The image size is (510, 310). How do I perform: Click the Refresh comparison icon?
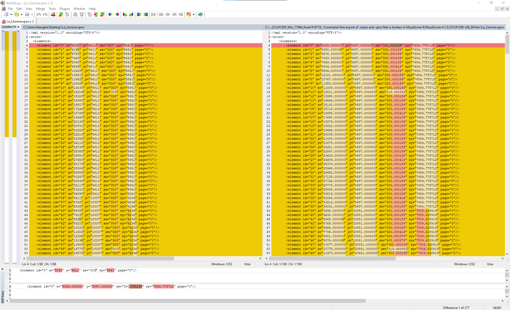pyautogui.click(x=201, y=14)
